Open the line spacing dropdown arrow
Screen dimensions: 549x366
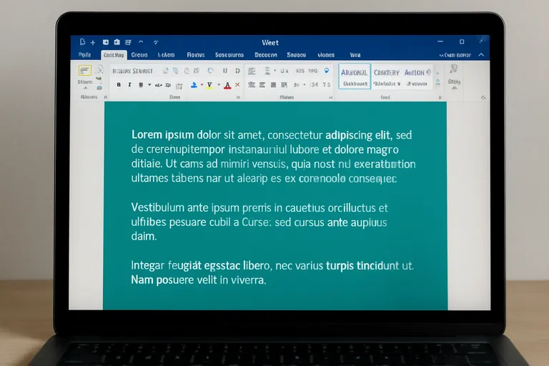pyautogui.click(x=305, y=85)
